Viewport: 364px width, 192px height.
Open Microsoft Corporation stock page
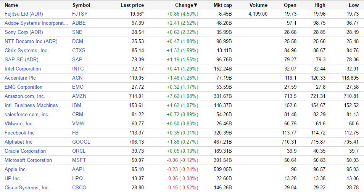28,160
